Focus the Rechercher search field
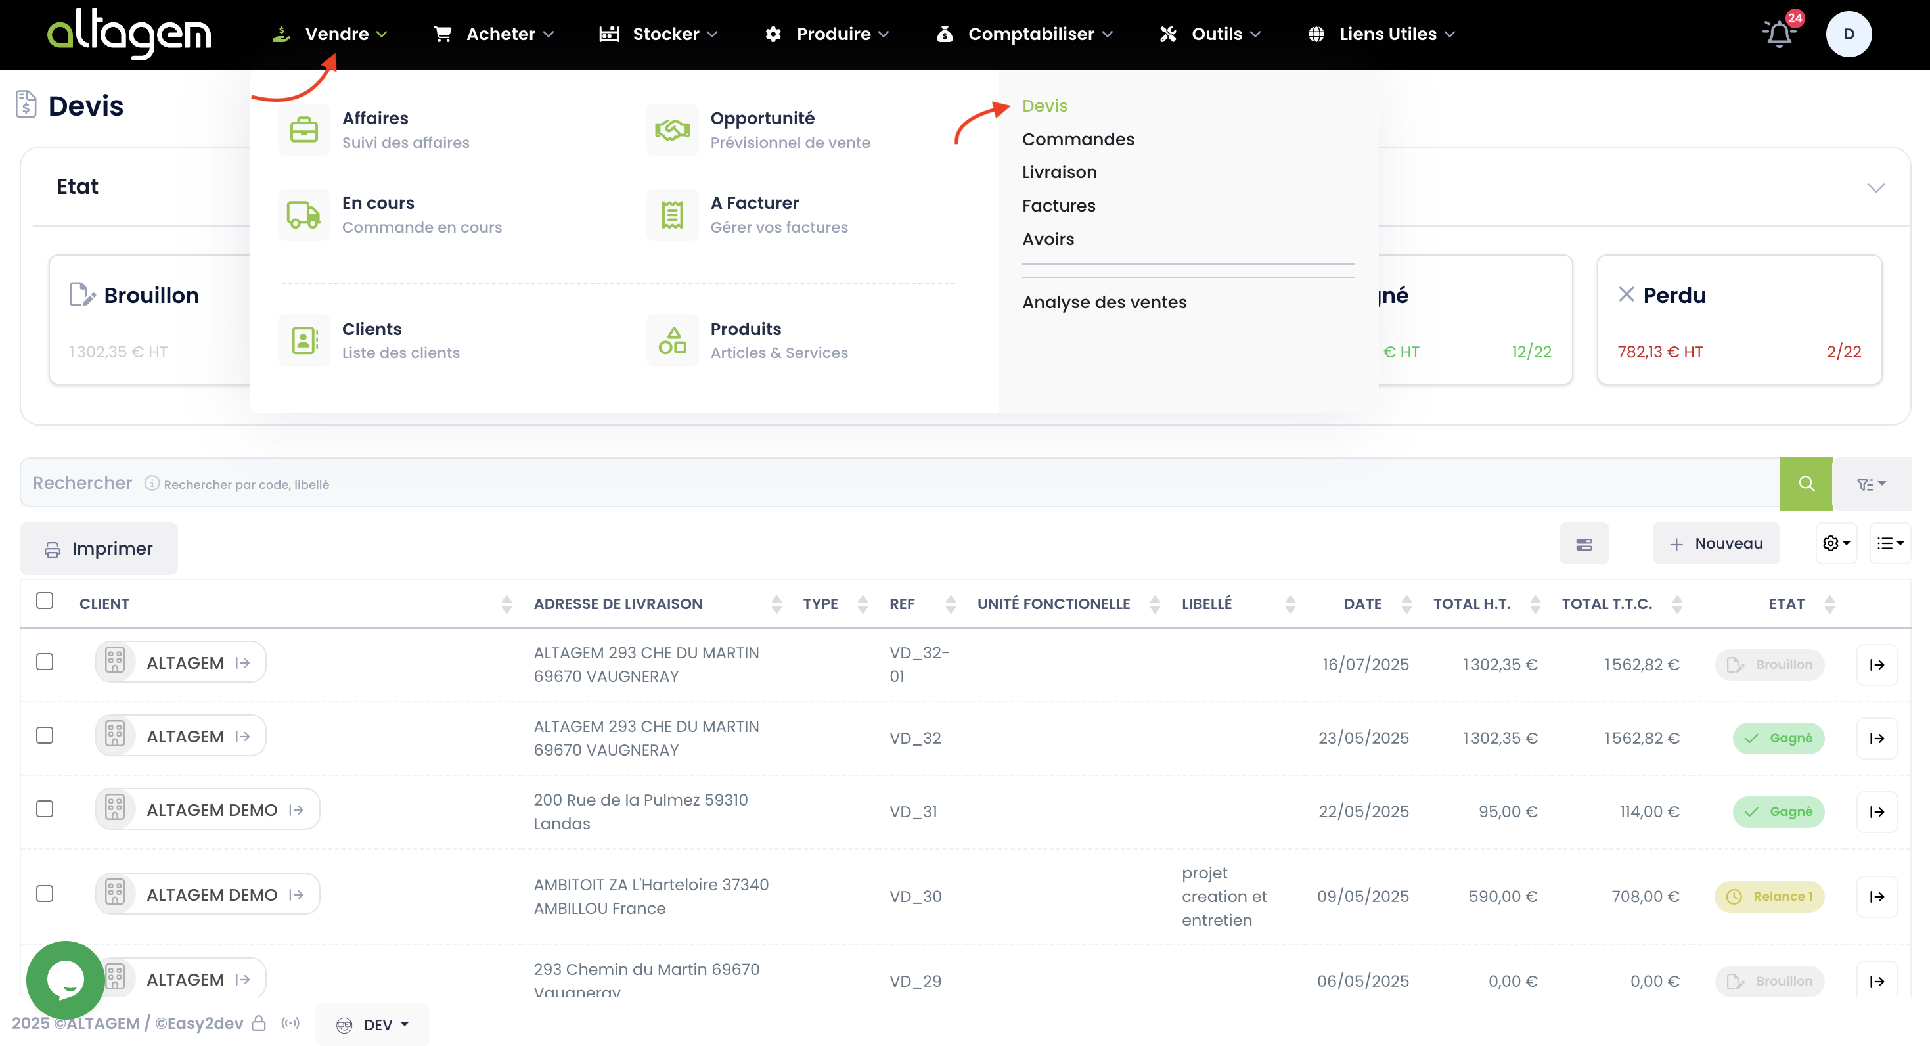This screenshot has width=1930, height=1046. [x=899, y=484]
